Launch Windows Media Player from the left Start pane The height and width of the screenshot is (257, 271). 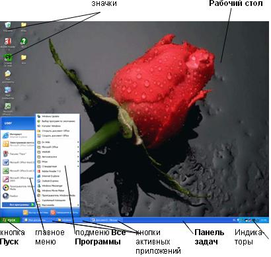[x=19, y=187]
